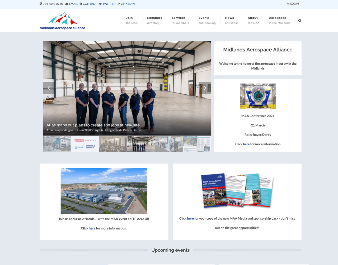Image resolution: width=338 pixels, height=265 pixels.
Task: Select the exhibition stand carousel thumbnail
Action: click(x=169, y=144)
